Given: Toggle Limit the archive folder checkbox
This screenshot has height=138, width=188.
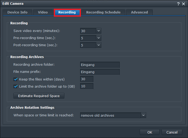Looking at the screenshot, I should pos(16,86).
